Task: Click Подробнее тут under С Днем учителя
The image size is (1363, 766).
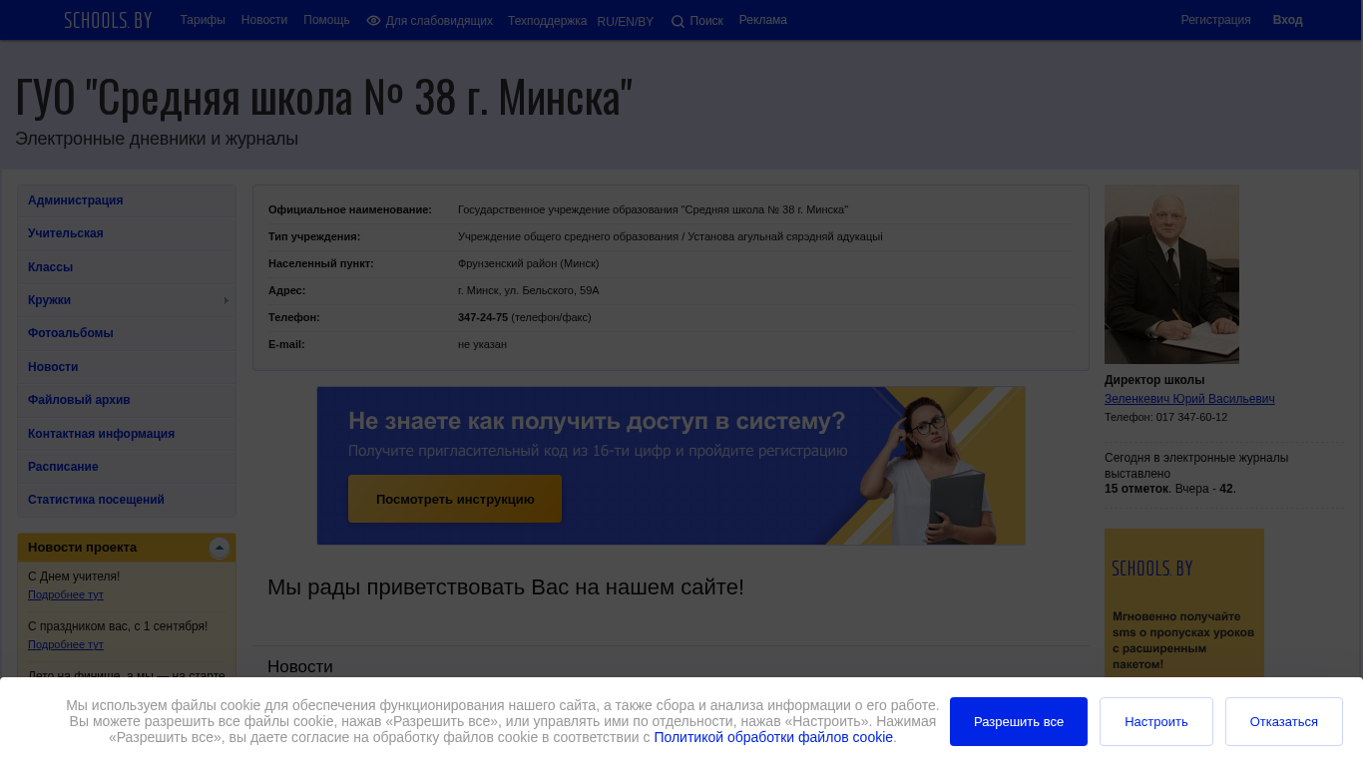Action: pyautogui.click(x=66, y=594)
